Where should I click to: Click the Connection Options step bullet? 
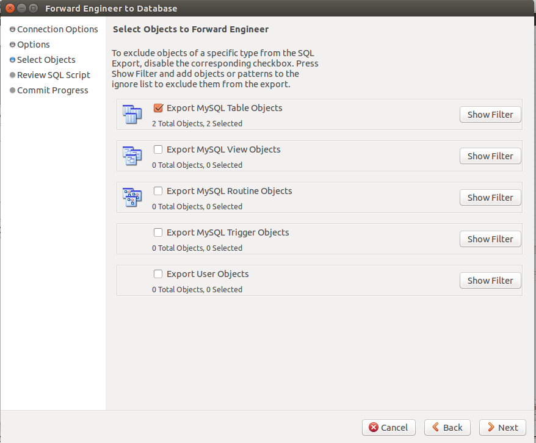(x=13, y=29)
